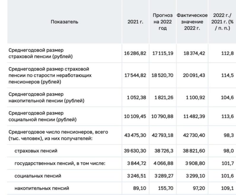Screen dimensions: 236x195
Task: Select value 17 115,19
Action: click(x=163, y=53)
